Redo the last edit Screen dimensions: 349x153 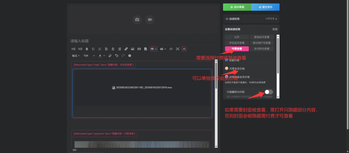click(123, 56)
